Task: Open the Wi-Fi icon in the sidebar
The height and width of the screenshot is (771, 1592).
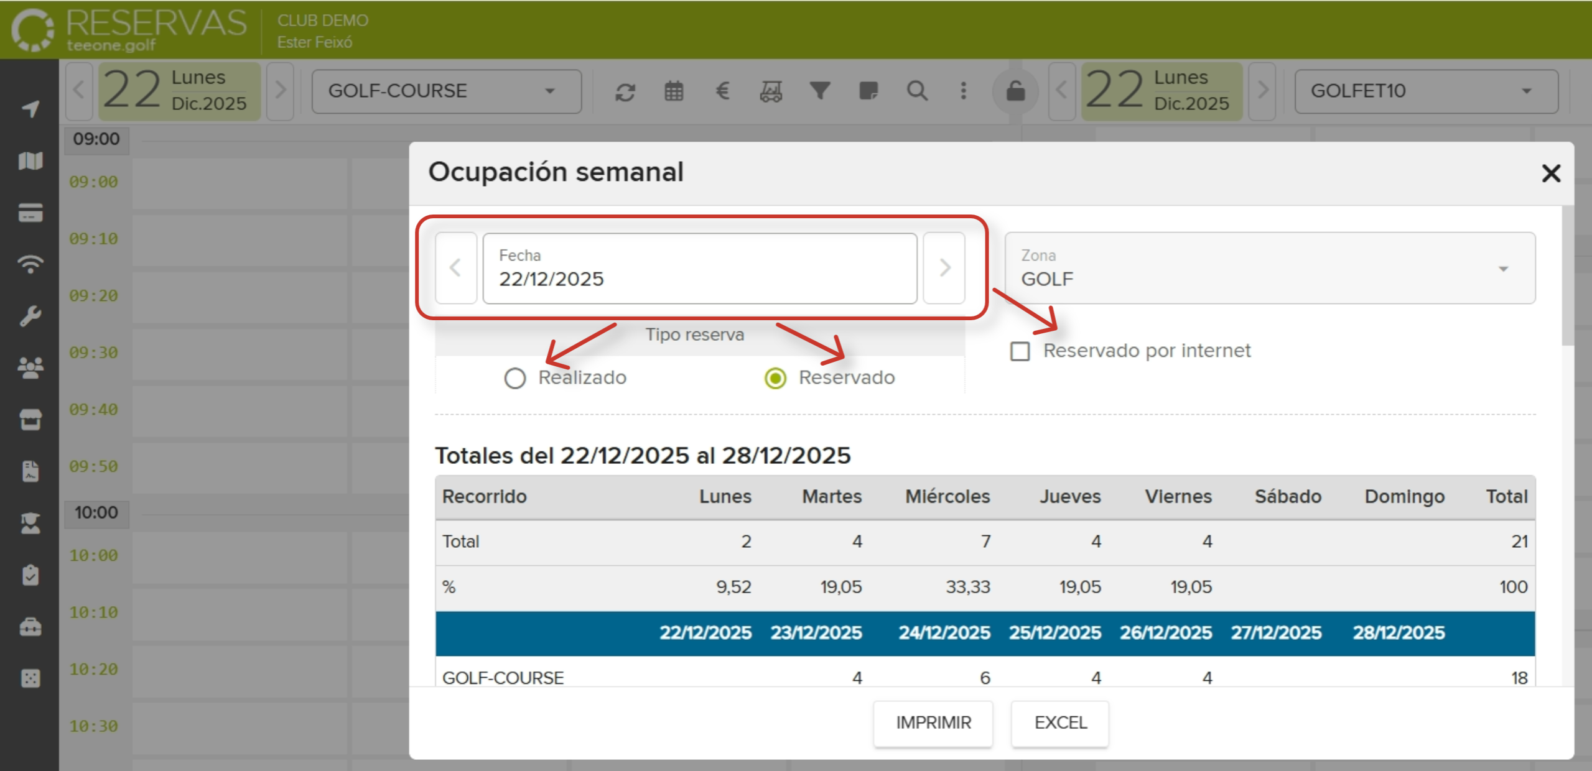Action: 29,264
